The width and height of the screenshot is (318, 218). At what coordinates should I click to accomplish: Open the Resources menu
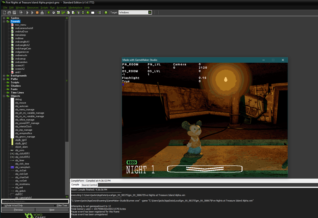pyautogui.click(x=33, y=8)
